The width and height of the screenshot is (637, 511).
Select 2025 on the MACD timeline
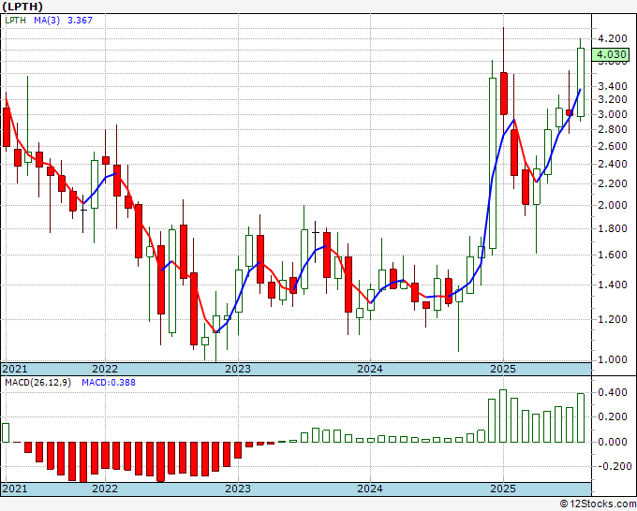[x=503, y=489]
